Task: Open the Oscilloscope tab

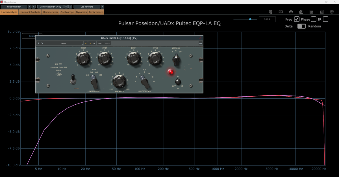Action: 67,12
